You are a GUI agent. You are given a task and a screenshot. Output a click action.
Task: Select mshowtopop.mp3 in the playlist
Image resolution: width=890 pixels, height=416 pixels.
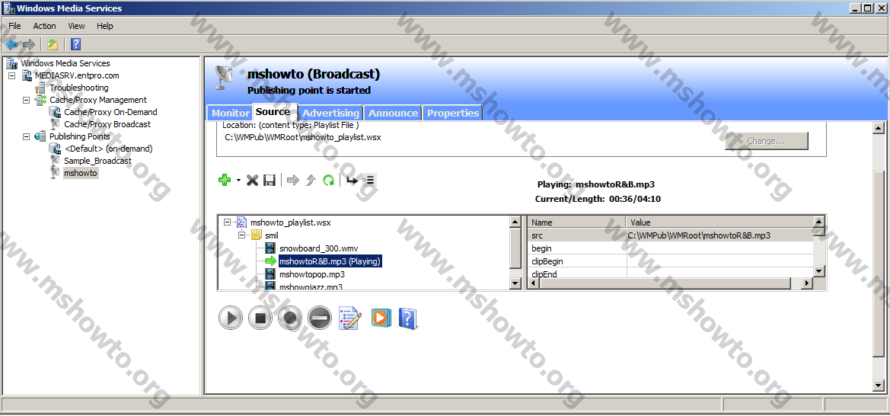pos(311,274)
